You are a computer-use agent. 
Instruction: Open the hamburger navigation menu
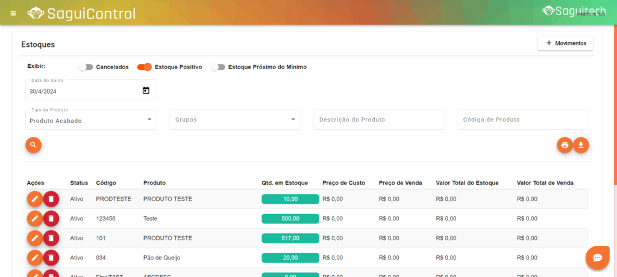click(x=13, y=13)
